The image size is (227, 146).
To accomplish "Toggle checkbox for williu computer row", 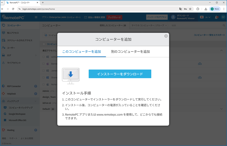I will pos(43,57).
